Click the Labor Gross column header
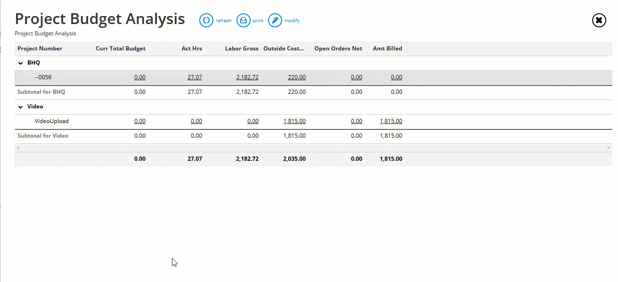The image size is (618, 282). pos(242,49)
